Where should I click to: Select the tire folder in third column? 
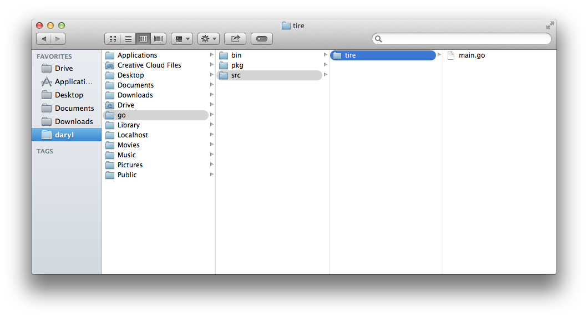(383, 55)
